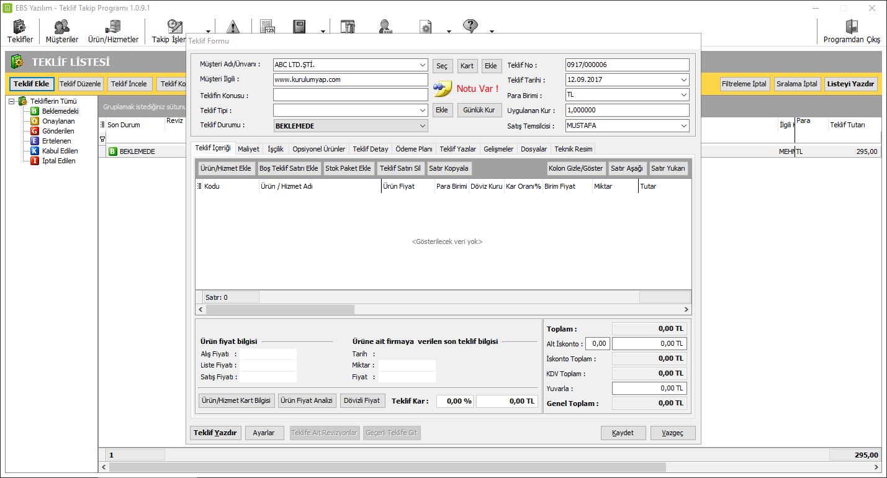Open the Teklif Tarihi date dropdown
This screenshot has height=478, width=887.
click(x=684, y=80)
